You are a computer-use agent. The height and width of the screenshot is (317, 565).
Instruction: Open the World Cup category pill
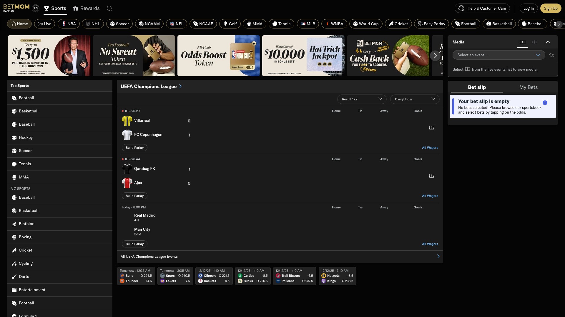pyautogui.click(x=366, y=24)
